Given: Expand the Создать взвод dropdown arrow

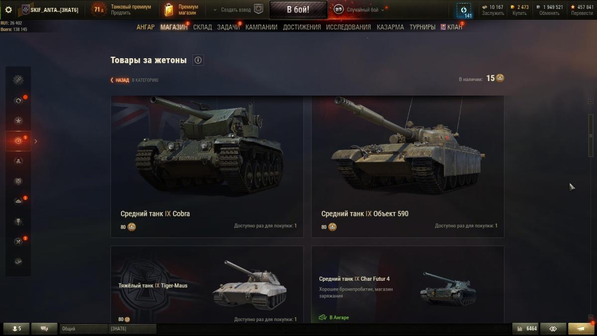Looking at the screenshot, I should coord(215,10).
